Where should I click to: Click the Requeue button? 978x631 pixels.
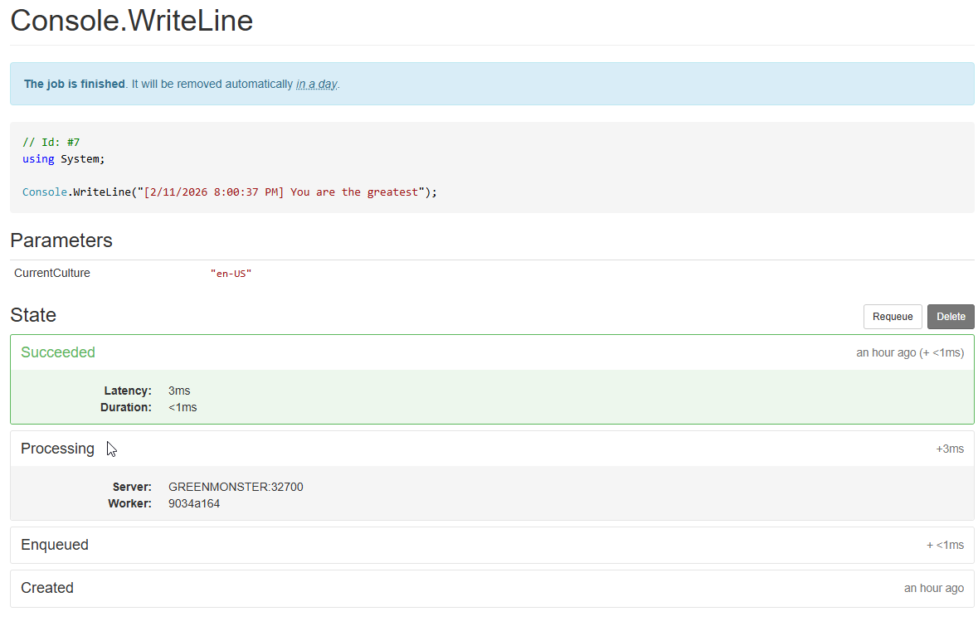tap(892, 317)
